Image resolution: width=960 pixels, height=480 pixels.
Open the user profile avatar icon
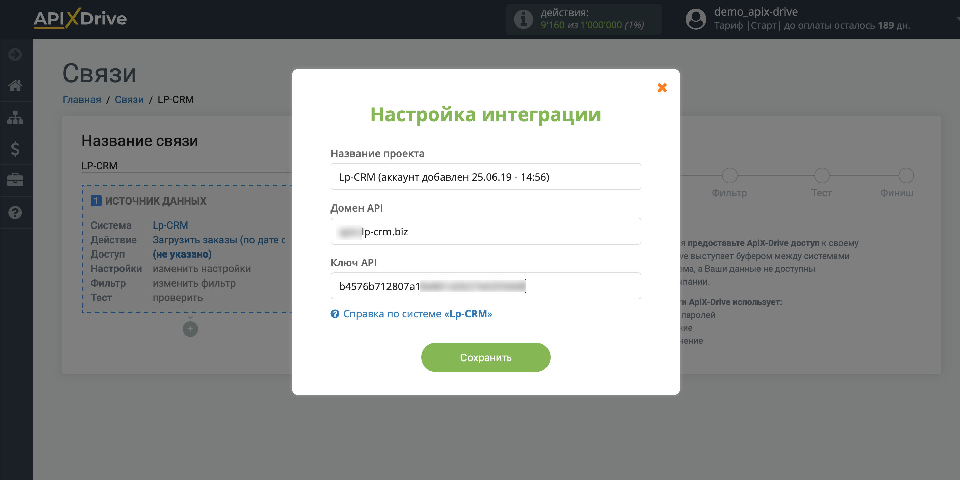(x=696, y=19)
